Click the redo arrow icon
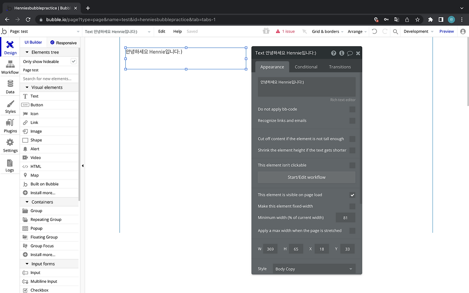The image size is (469, 293). [385, 31]
